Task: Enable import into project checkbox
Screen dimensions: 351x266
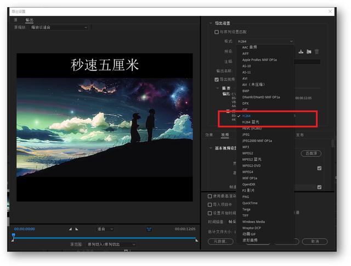Action: (210, 205)
